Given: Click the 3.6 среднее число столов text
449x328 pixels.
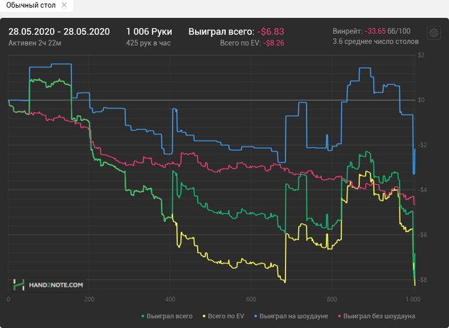Looking at the screenshot, I should click(x=376, y=42).
